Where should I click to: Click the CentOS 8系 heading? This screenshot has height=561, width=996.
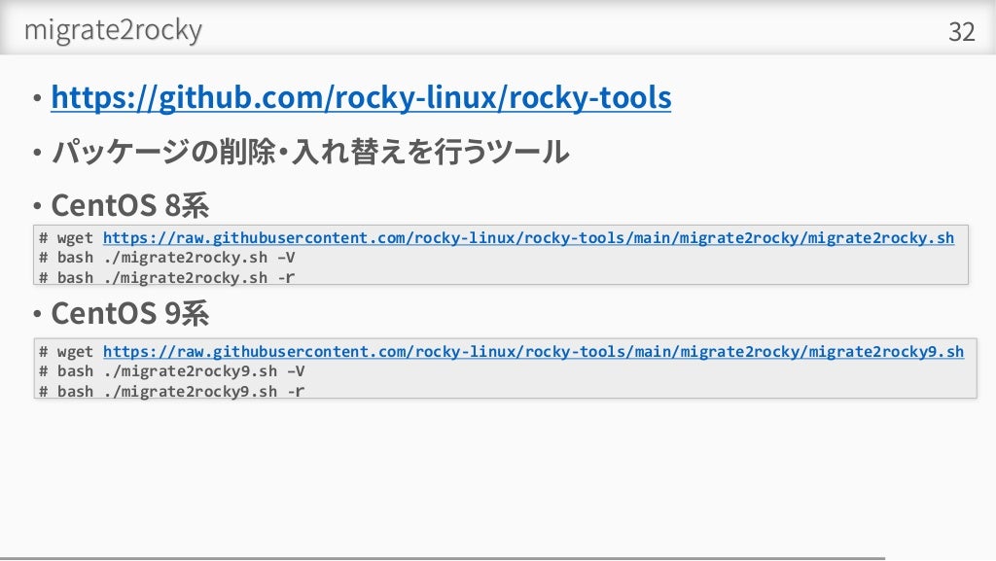coord(129,205)
